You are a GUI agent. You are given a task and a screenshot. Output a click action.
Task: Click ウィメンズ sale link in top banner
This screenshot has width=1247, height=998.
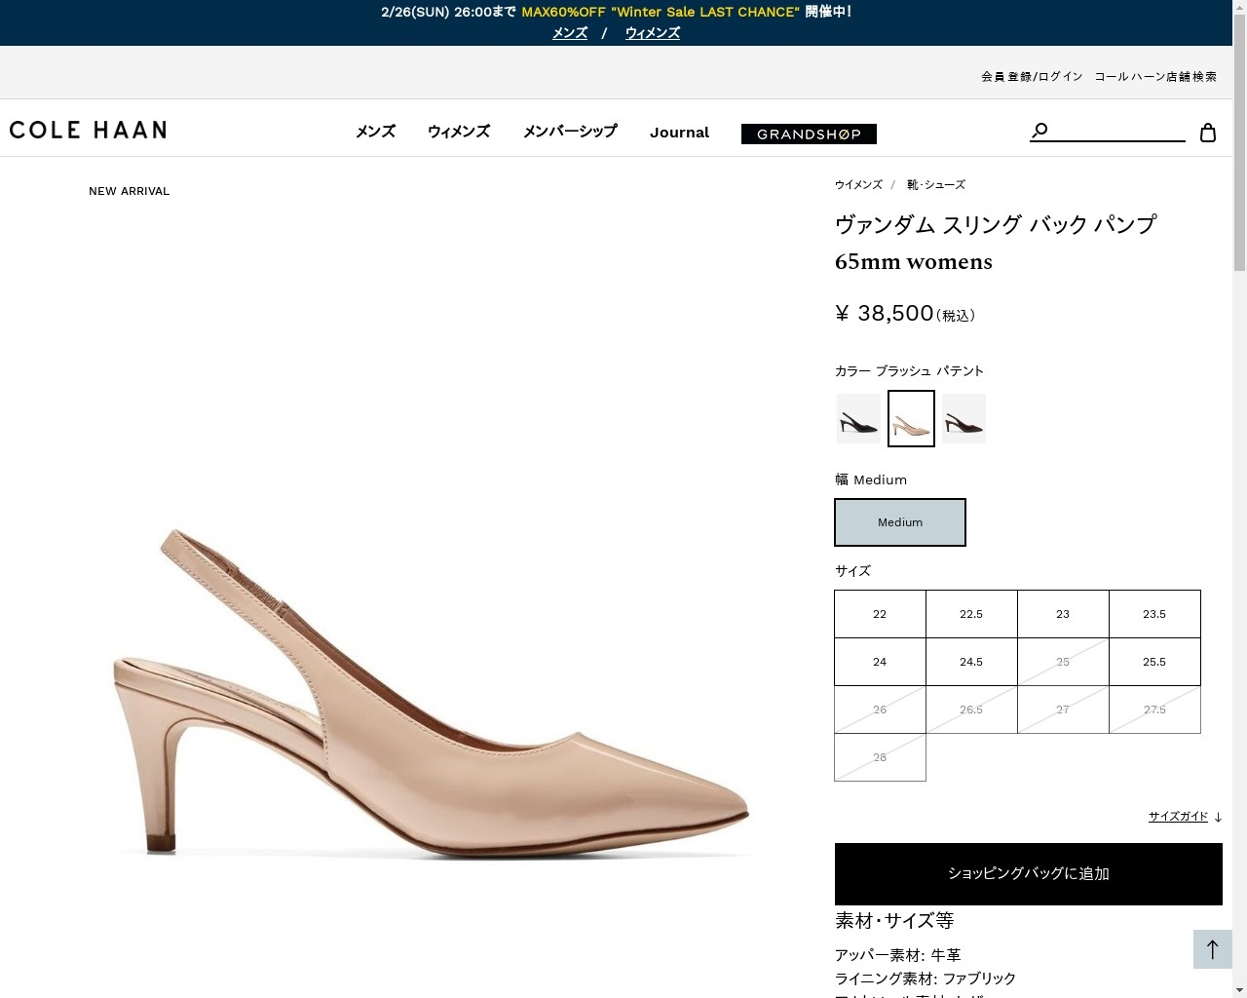pos(652,33)
